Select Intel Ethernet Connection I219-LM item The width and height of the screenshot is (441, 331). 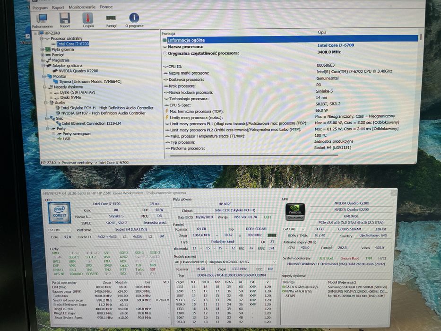click(x=91, y=123)
